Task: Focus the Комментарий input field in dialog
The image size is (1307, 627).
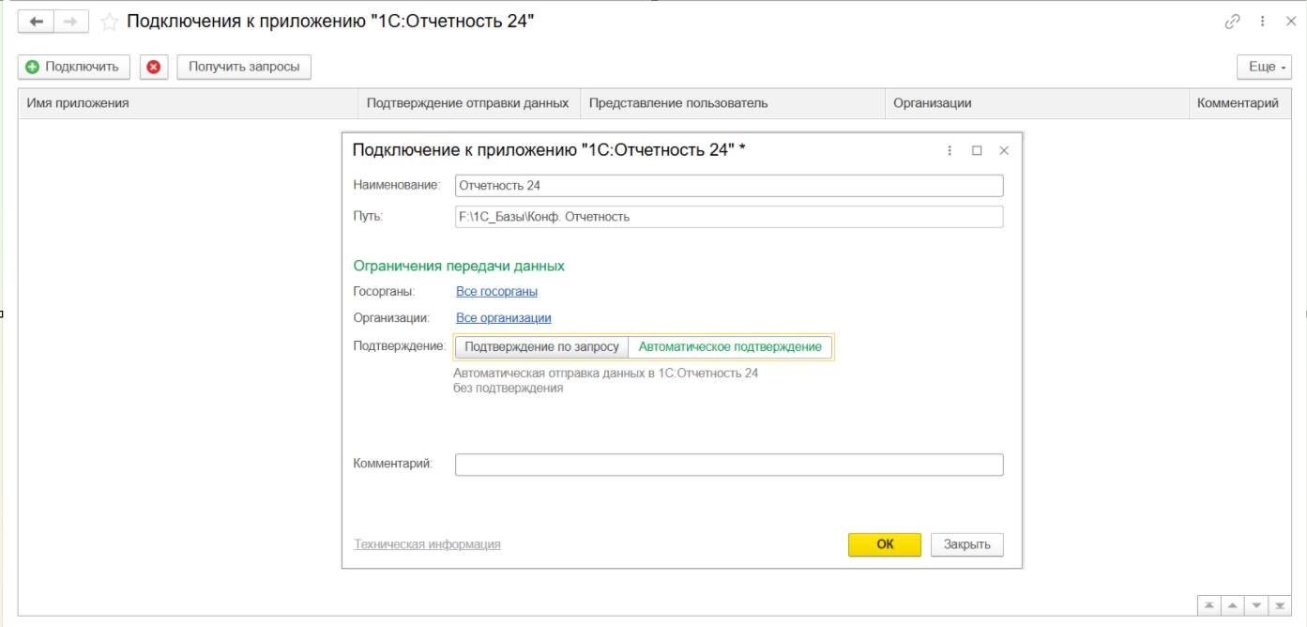Action: pos(729,465)
